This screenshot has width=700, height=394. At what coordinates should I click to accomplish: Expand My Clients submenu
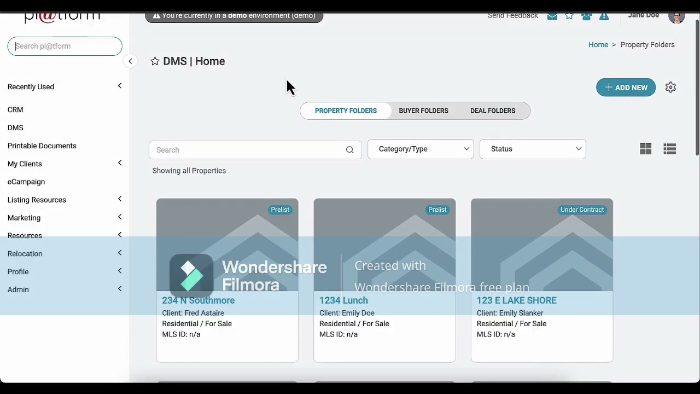[x=120, y=163]
